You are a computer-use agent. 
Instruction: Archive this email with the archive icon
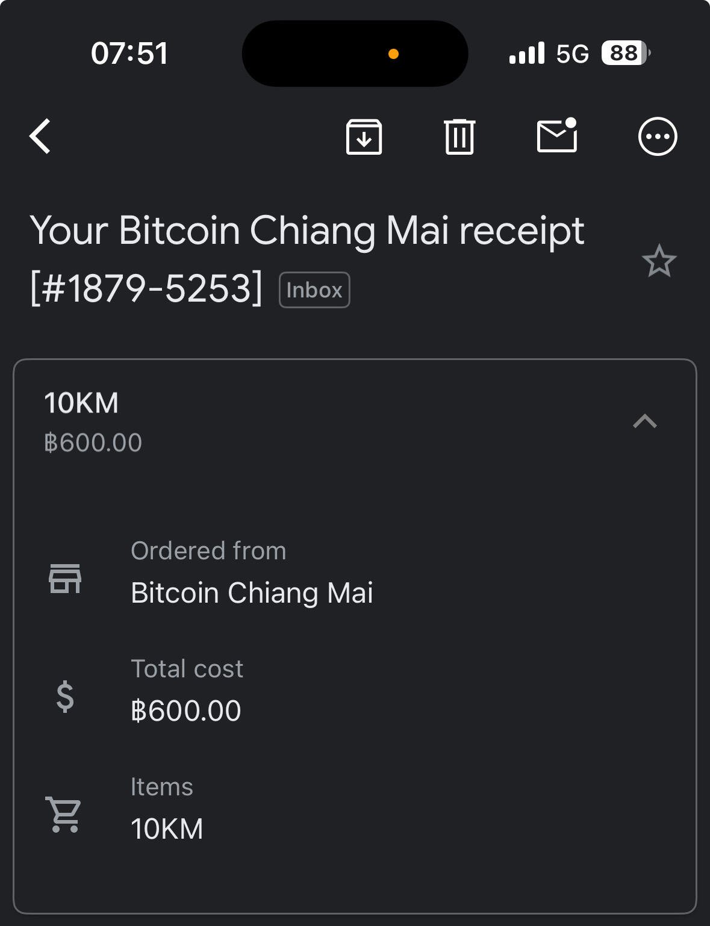[x=364, y=137]
